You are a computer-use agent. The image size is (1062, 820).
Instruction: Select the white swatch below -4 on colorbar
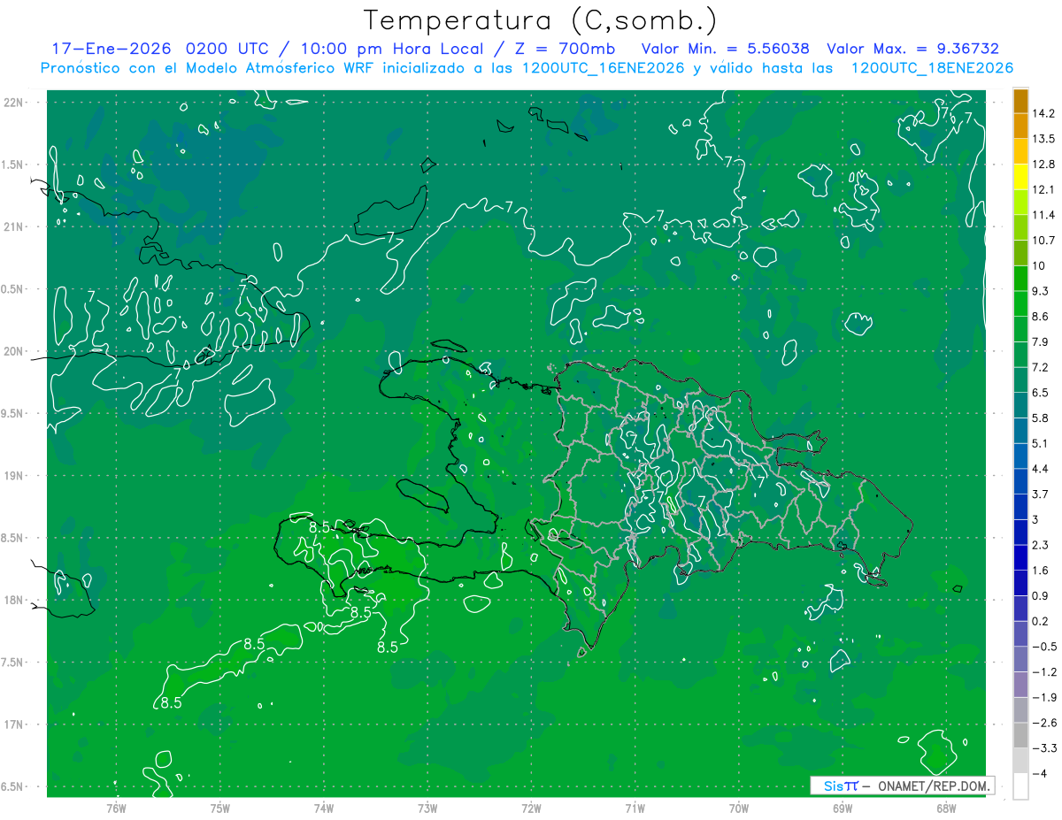(1020, 786)
